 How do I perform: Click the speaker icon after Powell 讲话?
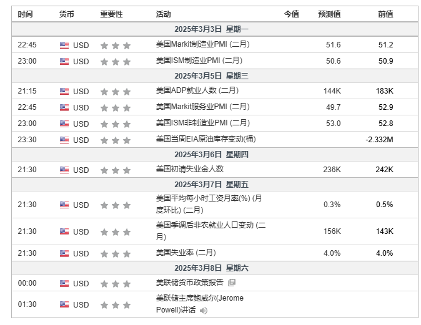(x=204, y=310)
